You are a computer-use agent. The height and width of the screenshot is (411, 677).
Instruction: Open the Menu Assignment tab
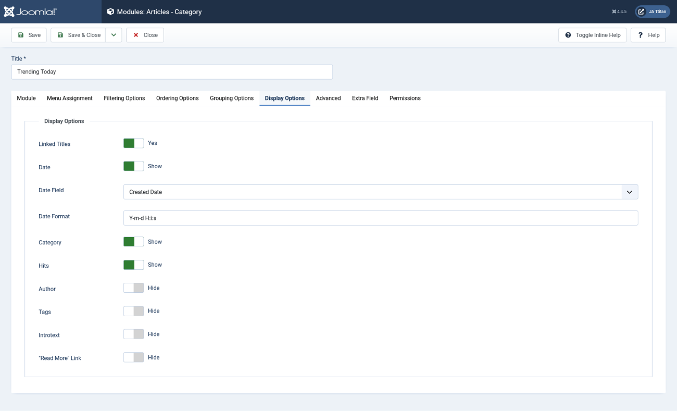coord(70,98)
